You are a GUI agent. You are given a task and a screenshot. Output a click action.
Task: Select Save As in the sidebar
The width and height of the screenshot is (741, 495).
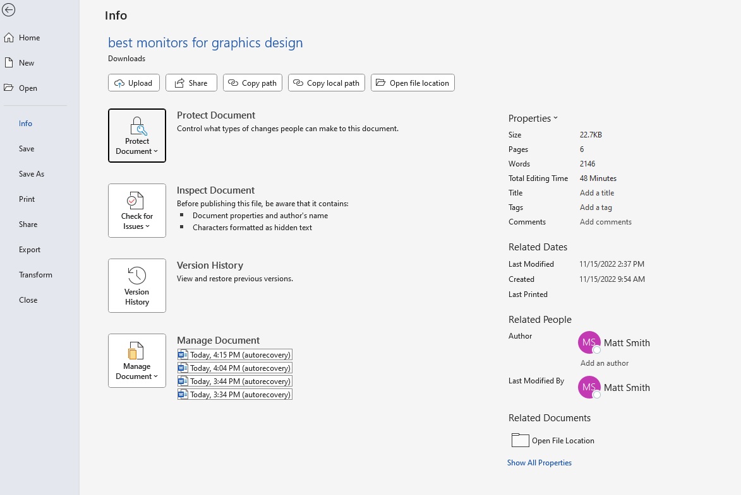click(x=32, y=174)
